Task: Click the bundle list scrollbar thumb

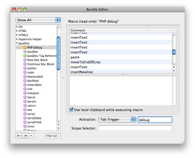Action: click(x=58, y=53)
